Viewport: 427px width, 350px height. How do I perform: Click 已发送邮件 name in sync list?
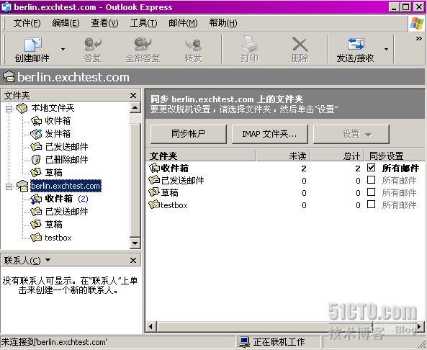pyautogui.click(x=182, y=180)
